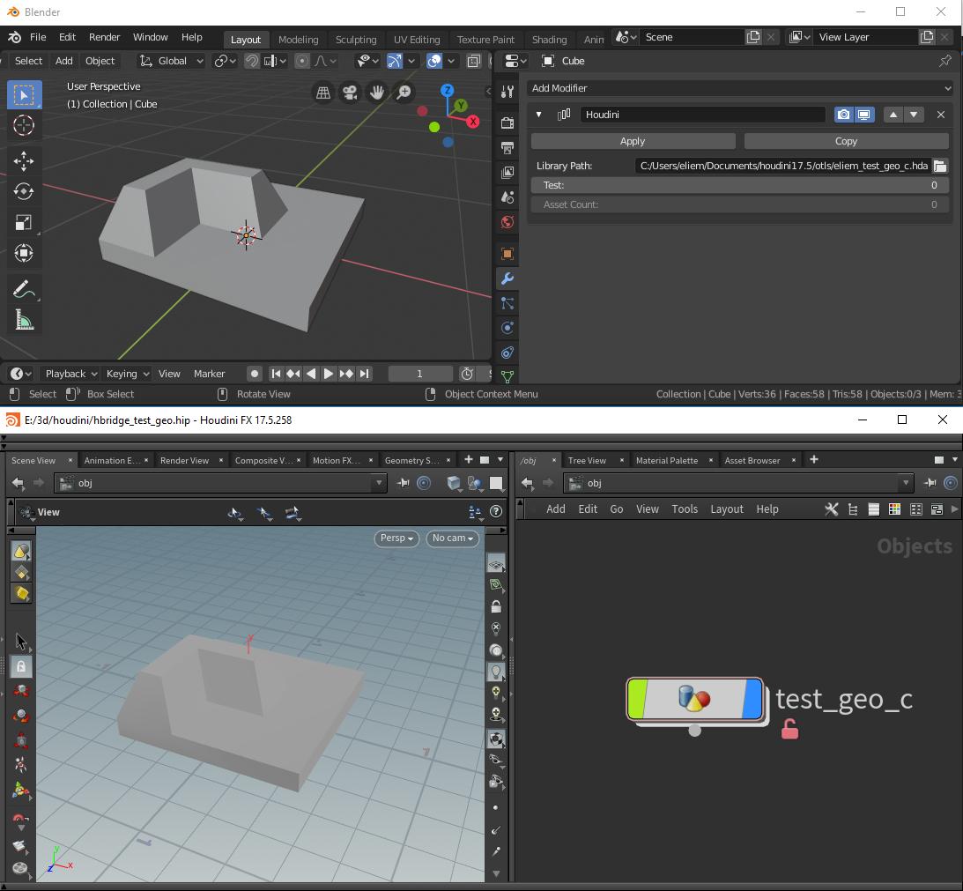Click the Asset Count slider field
The width and height of the screenshot is (963, 891).
tap(739, 204)
